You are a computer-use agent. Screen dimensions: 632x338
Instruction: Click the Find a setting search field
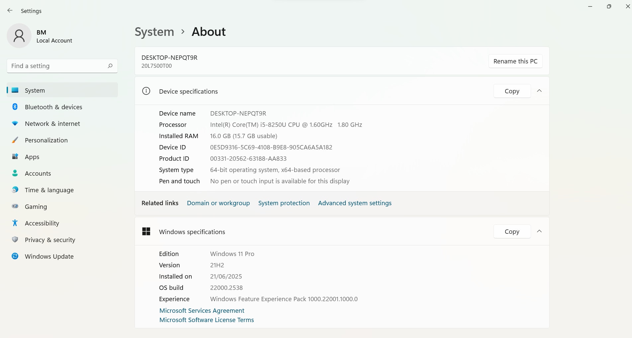[x=62, y=66]
